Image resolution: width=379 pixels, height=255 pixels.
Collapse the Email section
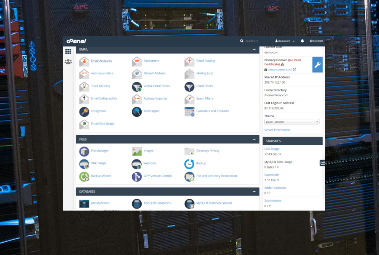254,49
